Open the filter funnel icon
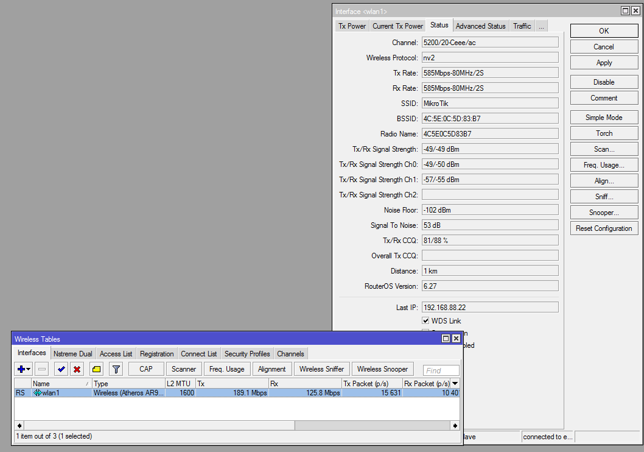Viewport: 644px width, 452px height. pos(116,369)
